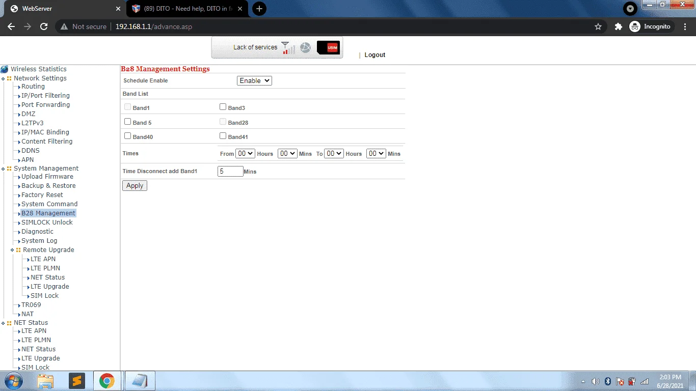Open the To Mins dropdown
Image resolution: width=696 pixels, height=391 pixels.
[376, 153]
